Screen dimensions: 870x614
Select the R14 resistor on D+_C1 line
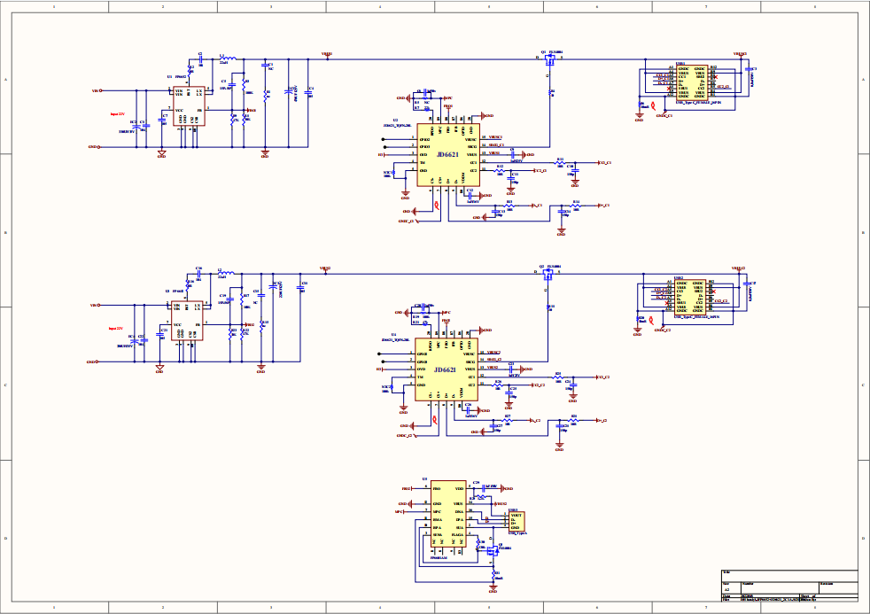click(576, 206)
